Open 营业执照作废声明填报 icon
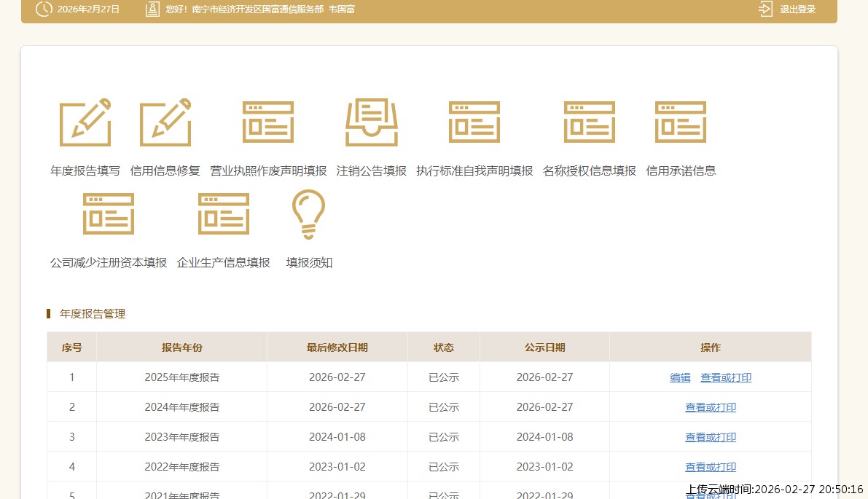868x499 pixels. point(268,122)
